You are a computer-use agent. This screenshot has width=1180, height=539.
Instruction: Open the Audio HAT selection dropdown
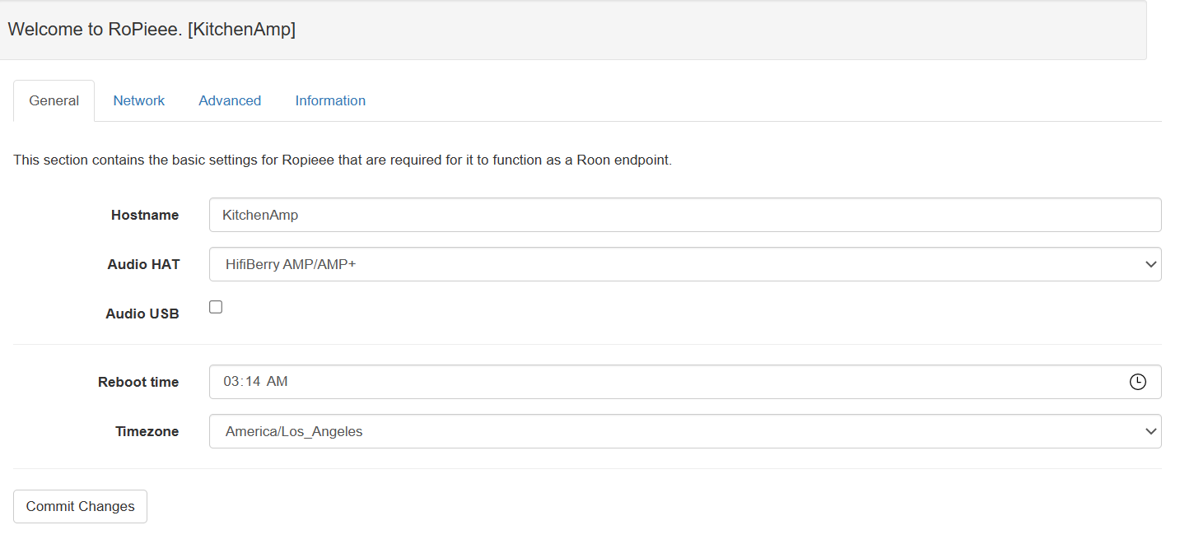tap(683, 264)
